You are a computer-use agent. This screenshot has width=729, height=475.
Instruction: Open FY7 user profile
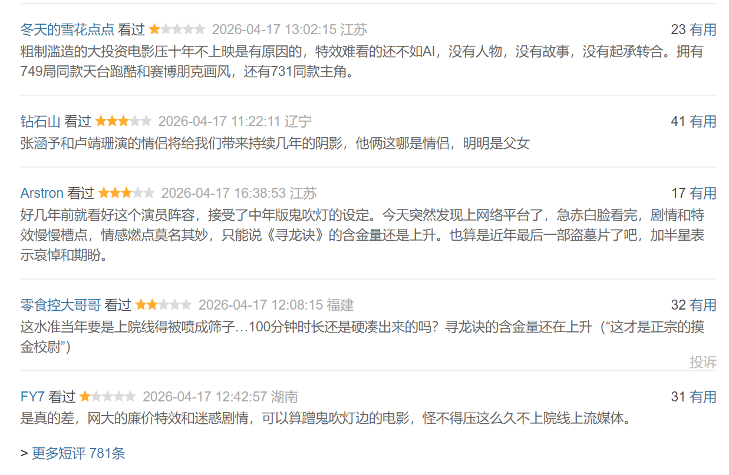33,397
